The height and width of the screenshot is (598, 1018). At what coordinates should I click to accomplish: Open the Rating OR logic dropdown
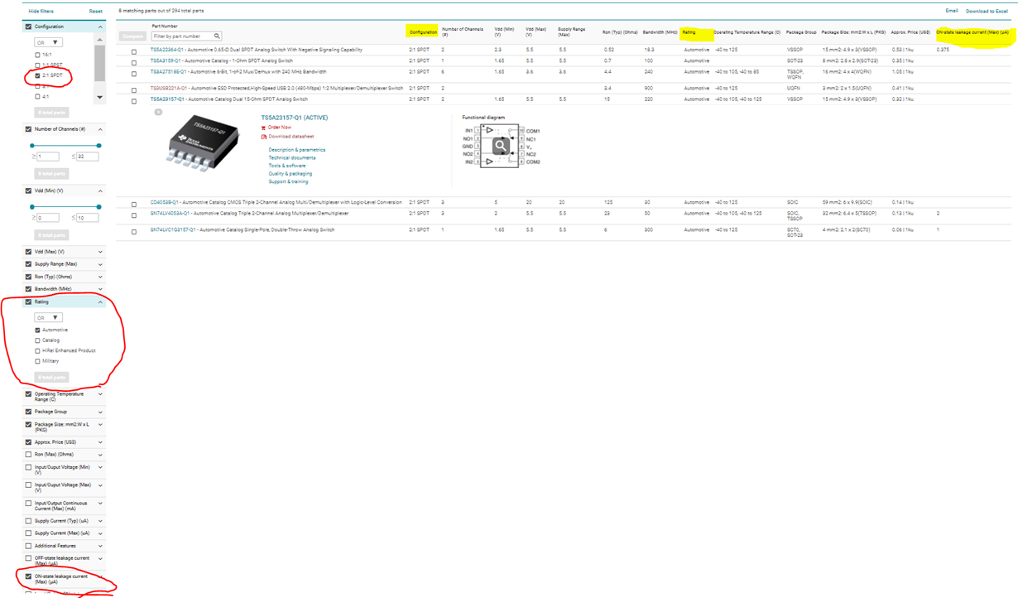[x=48, y=317]
